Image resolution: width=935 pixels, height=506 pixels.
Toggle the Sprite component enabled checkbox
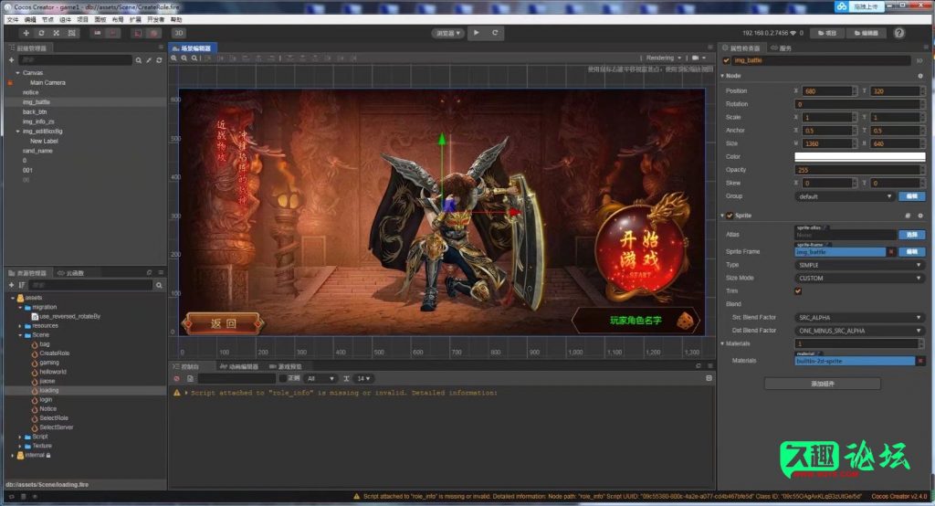pyautogui.click(x=730, y=216)
